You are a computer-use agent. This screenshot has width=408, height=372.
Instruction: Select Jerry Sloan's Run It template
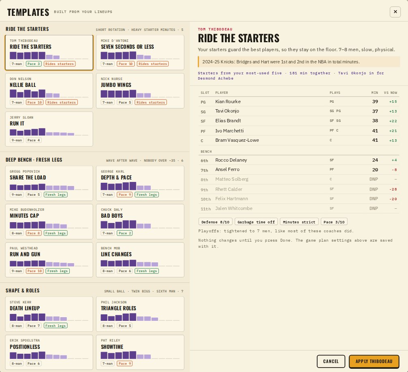point(49,129)
